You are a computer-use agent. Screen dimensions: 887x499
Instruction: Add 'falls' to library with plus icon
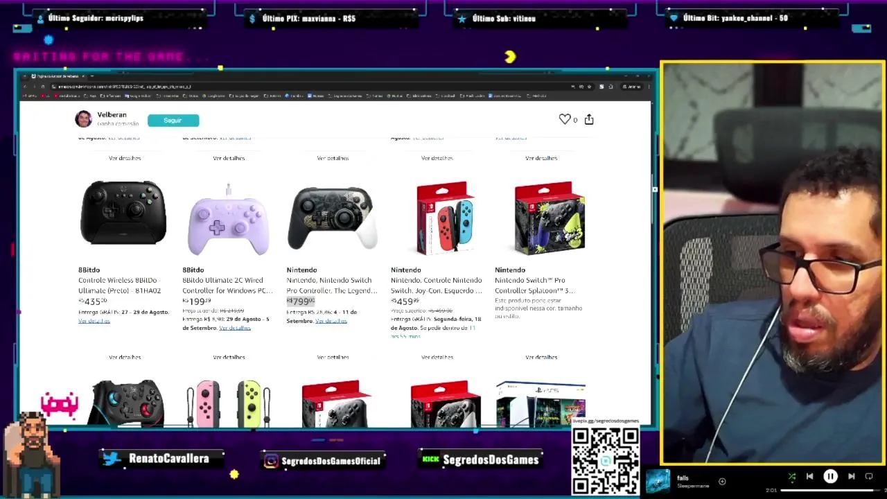tap(722, 481)
